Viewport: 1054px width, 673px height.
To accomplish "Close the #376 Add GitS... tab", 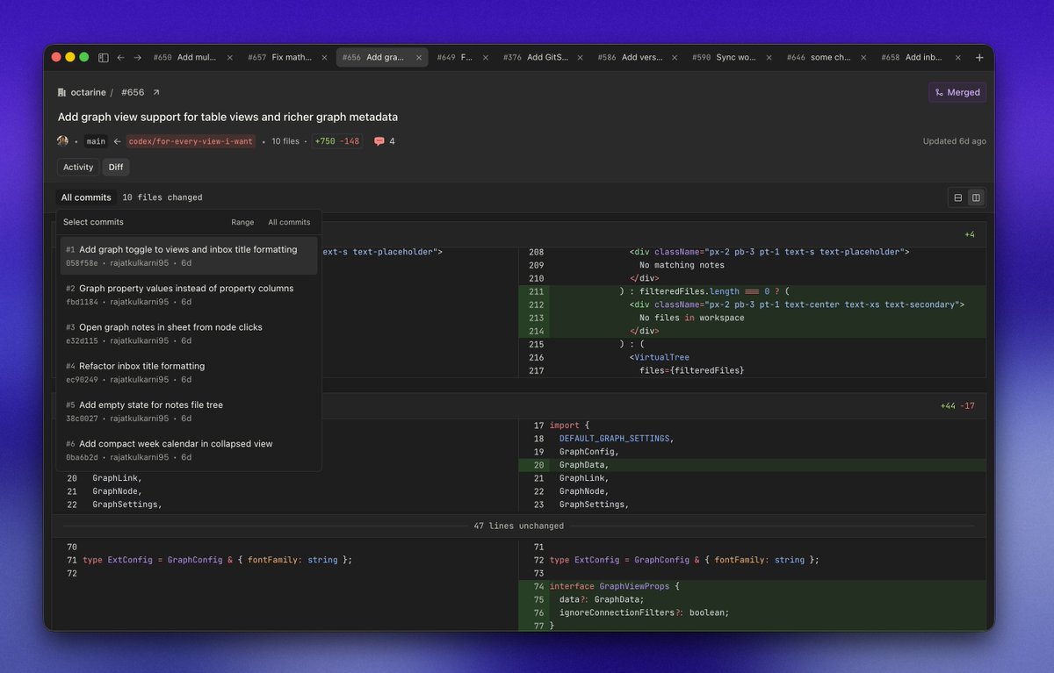I will click(x=581, y=57).
